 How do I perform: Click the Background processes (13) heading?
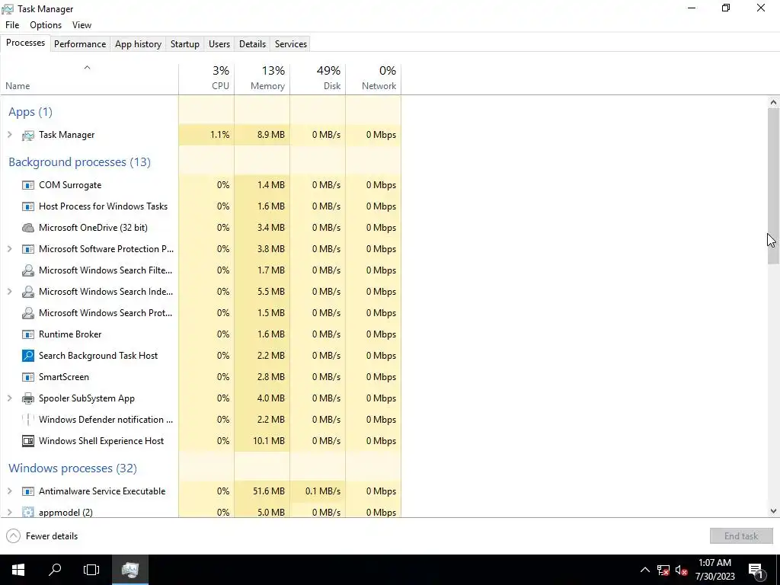(79, 162)
